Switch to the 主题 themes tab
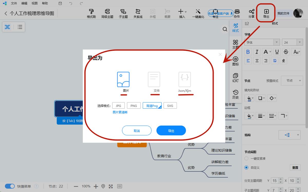 [235, 44]
